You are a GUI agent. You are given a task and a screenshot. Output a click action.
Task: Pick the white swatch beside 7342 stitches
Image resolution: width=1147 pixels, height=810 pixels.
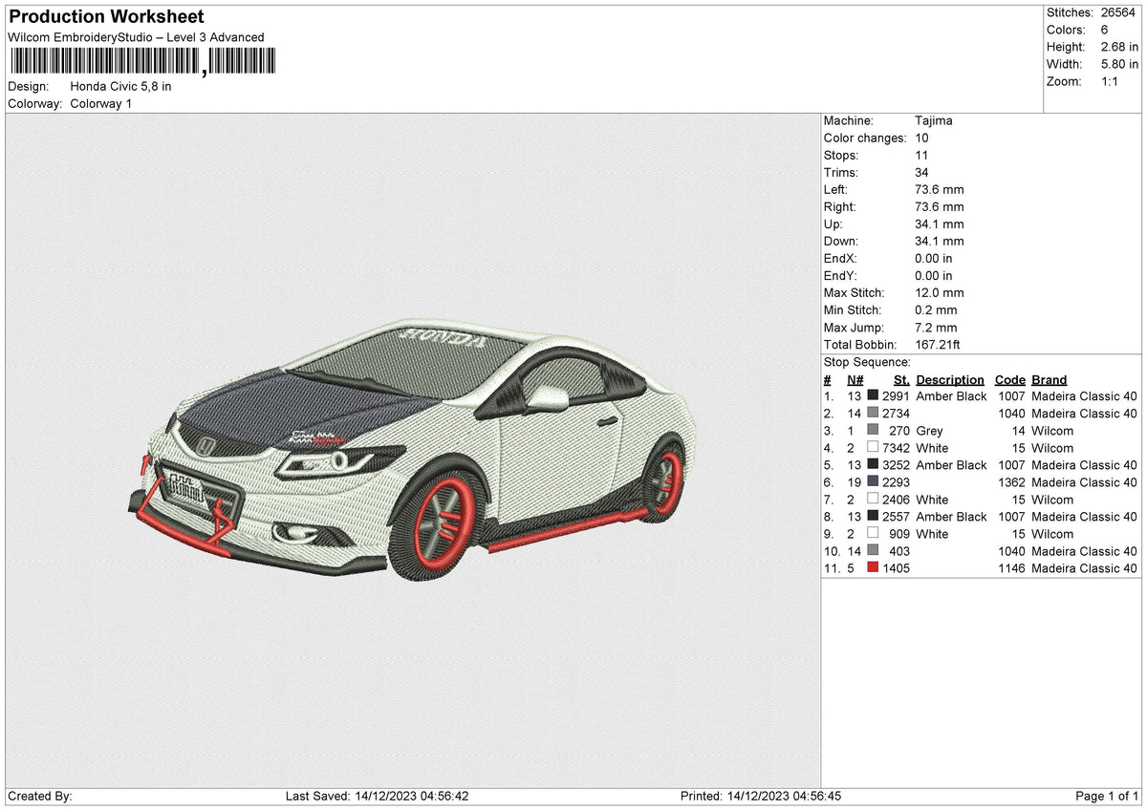(x=873, y=448)
